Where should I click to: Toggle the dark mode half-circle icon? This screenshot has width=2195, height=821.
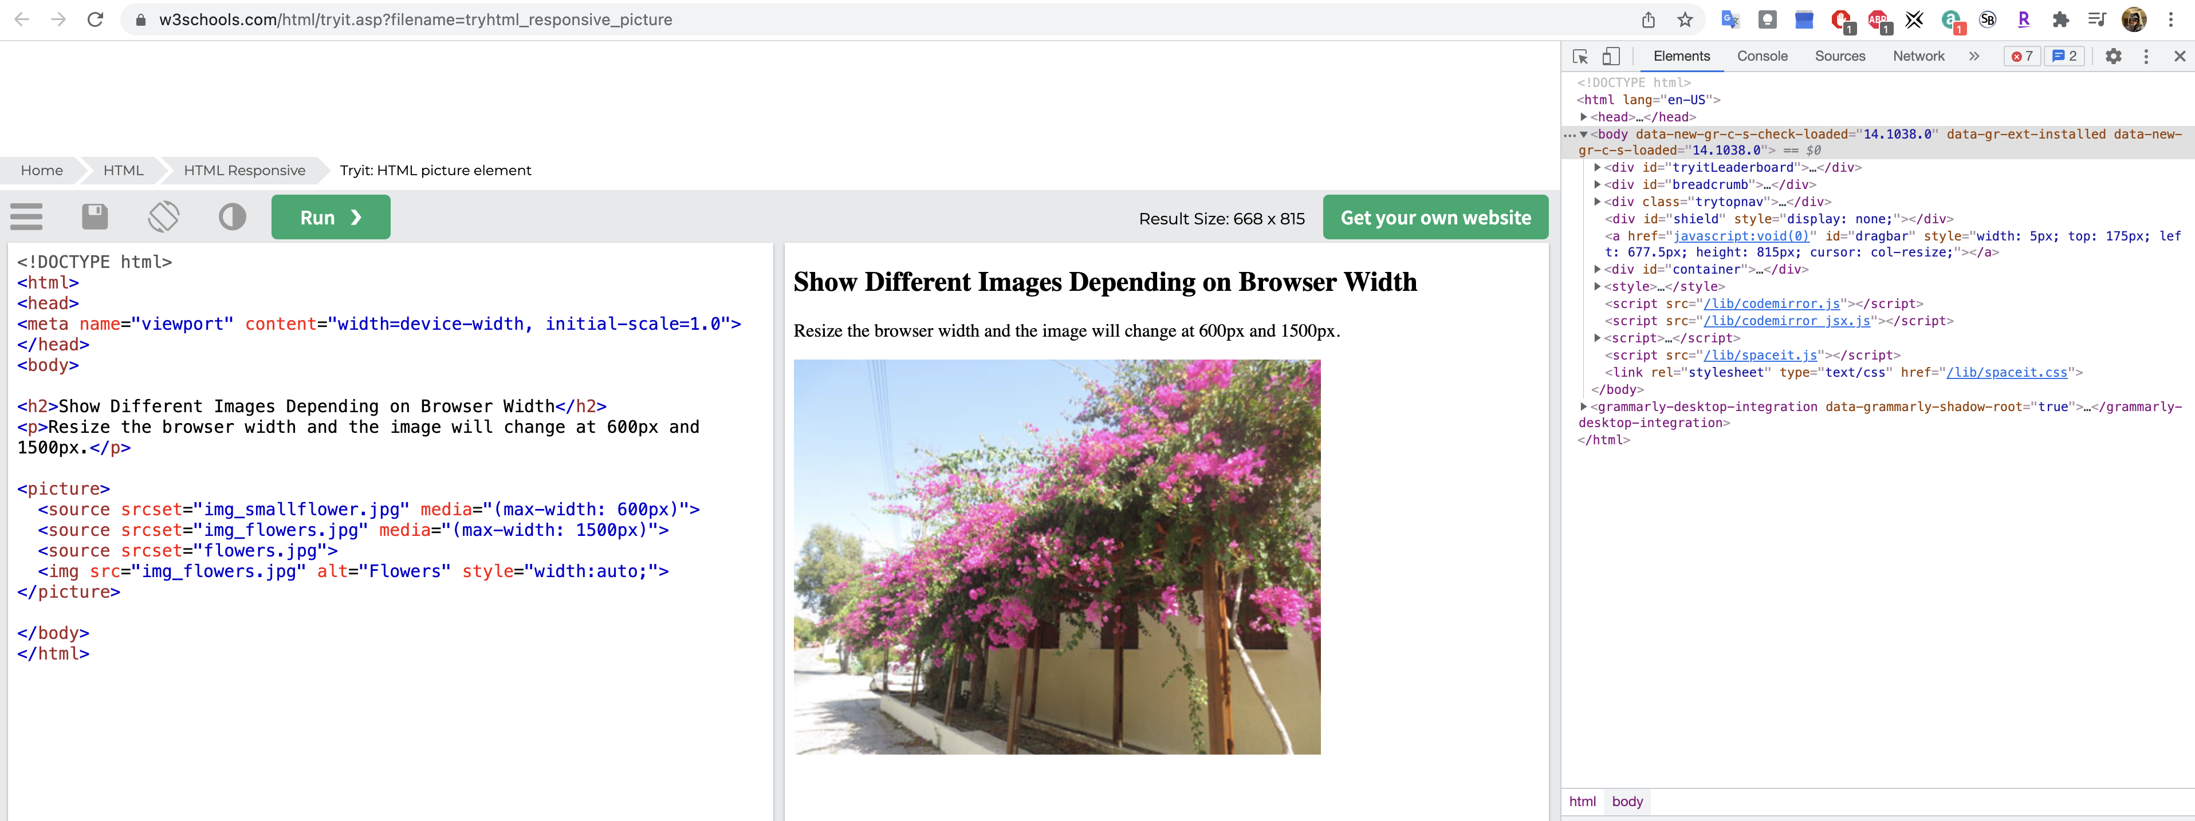pyautogui.click(x=232, y=216)
